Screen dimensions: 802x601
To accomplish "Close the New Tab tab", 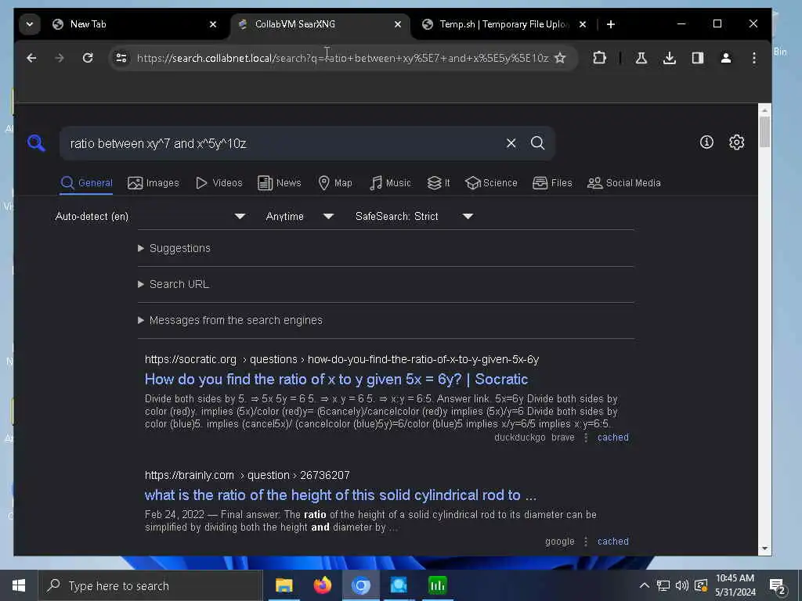I will pos(213,24).
